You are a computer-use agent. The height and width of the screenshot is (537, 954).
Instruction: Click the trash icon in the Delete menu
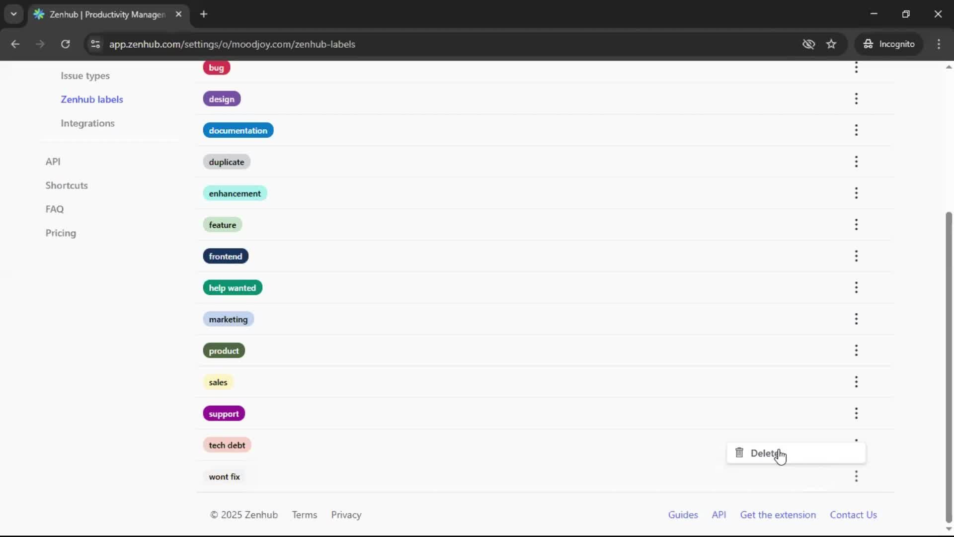pos(739,452)
